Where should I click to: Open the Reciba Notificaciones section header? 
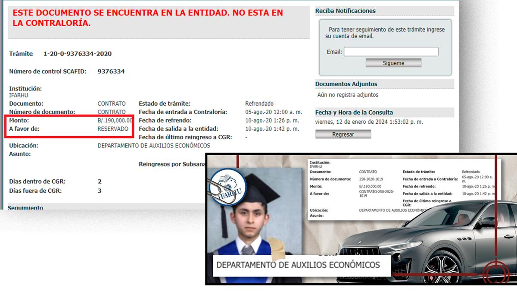tap(346, 11)
